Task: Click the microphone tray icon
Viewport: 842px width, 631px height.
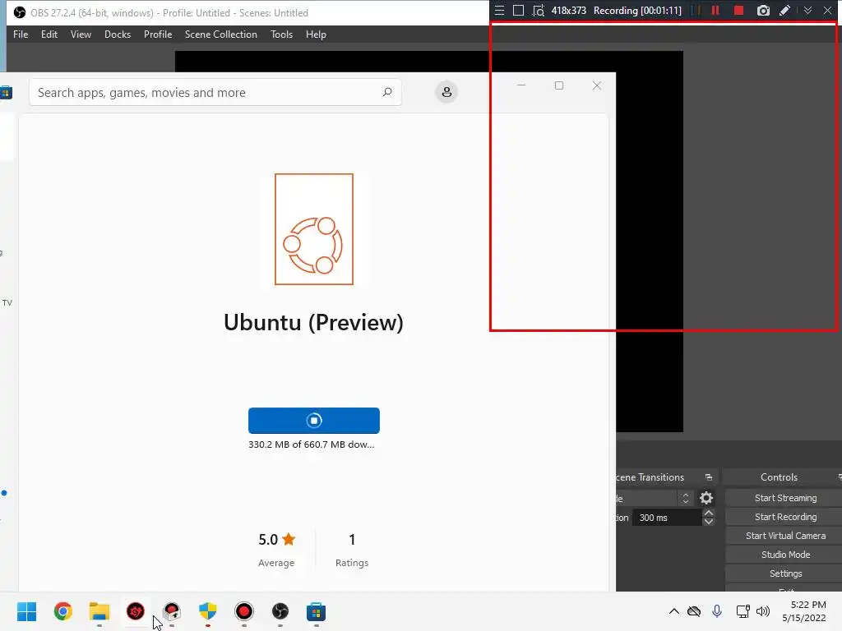Action: click(x=717, y=611)
